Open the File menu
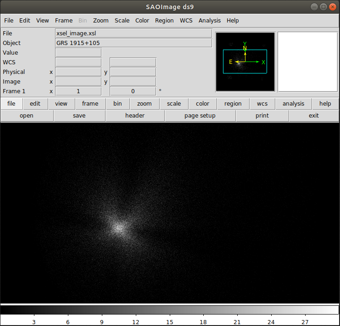 tap(9, 20)
